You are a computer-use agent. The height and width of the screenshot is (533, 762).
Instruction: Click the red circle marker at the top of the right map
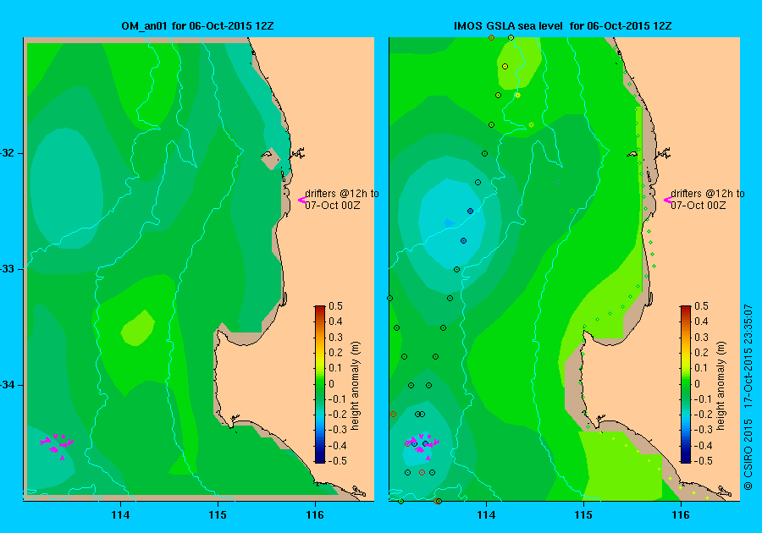(491, 37)
